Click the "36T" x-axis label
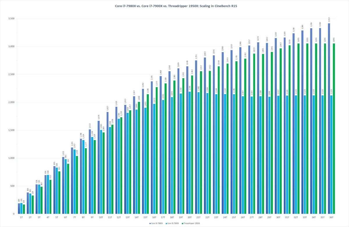Image resolution: width=349 pixels, height=227 pixels. click(x=332, y=217)
